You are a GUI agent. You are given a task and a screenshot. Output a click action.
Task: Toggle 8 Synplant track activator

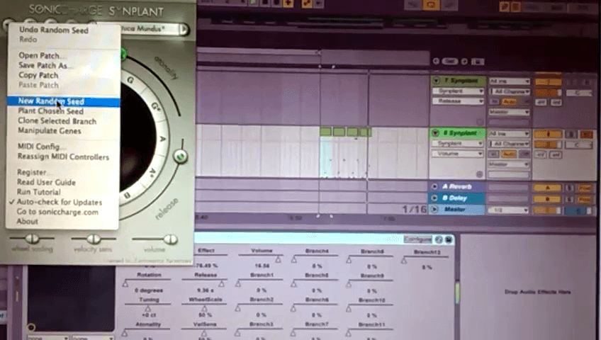point(547,134)
